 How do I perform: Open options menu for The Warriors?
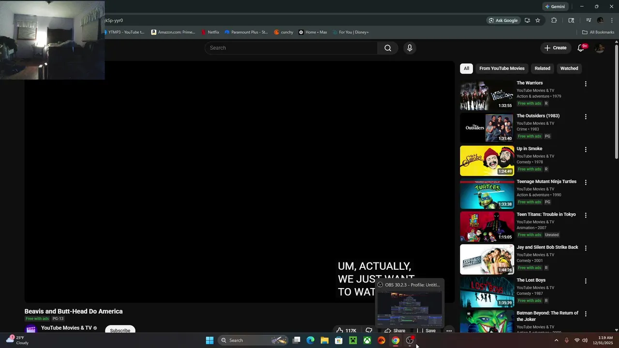(x=586, y=84)
